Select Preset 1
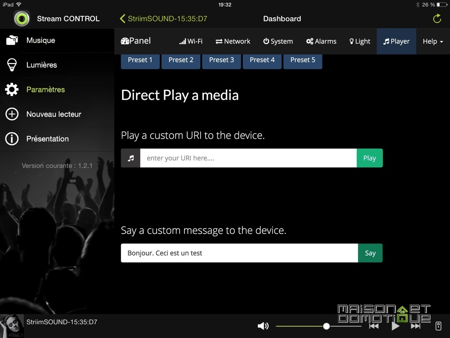The width and height of the screenshot is (450, 338). click(140, 60)
